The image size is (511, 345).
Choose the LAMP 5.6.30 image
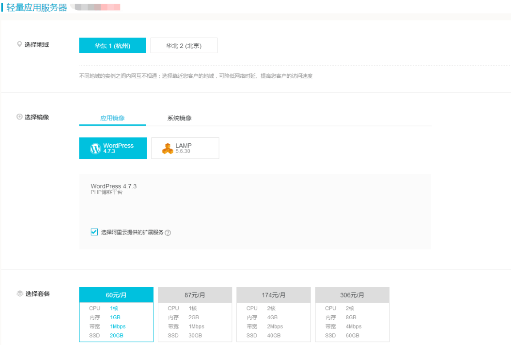[185, 148]
